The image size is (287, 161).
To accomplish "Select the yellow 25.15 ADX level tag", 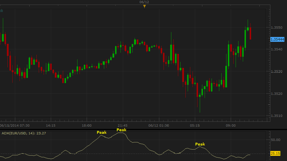I will [x=275, y=154].
